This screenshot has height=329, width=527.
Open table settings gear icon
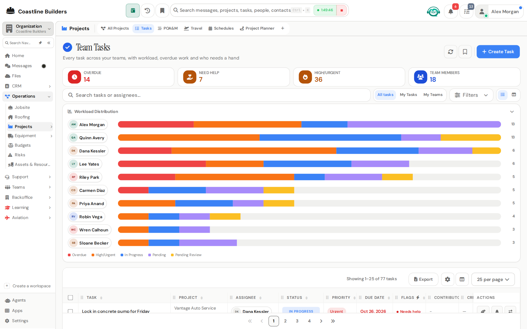(x=447, y=279)
